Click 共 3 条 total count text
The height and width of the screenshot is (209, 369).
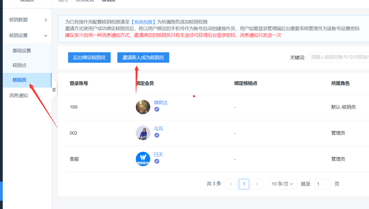pos(214,184)
